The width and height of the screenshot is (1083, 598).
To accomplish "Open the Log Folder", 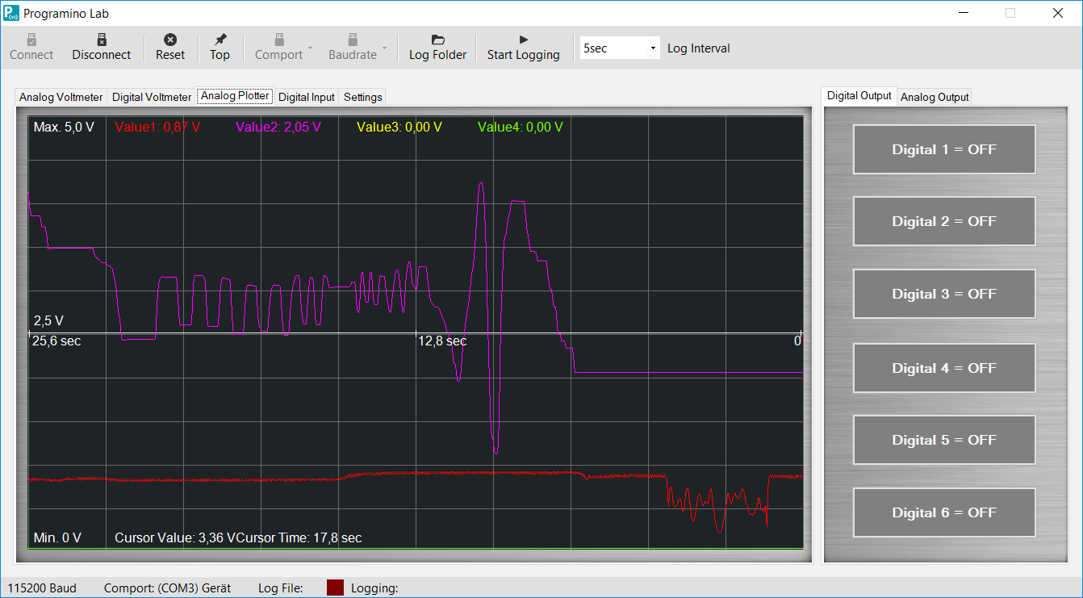I will click(x=437, y=46).
